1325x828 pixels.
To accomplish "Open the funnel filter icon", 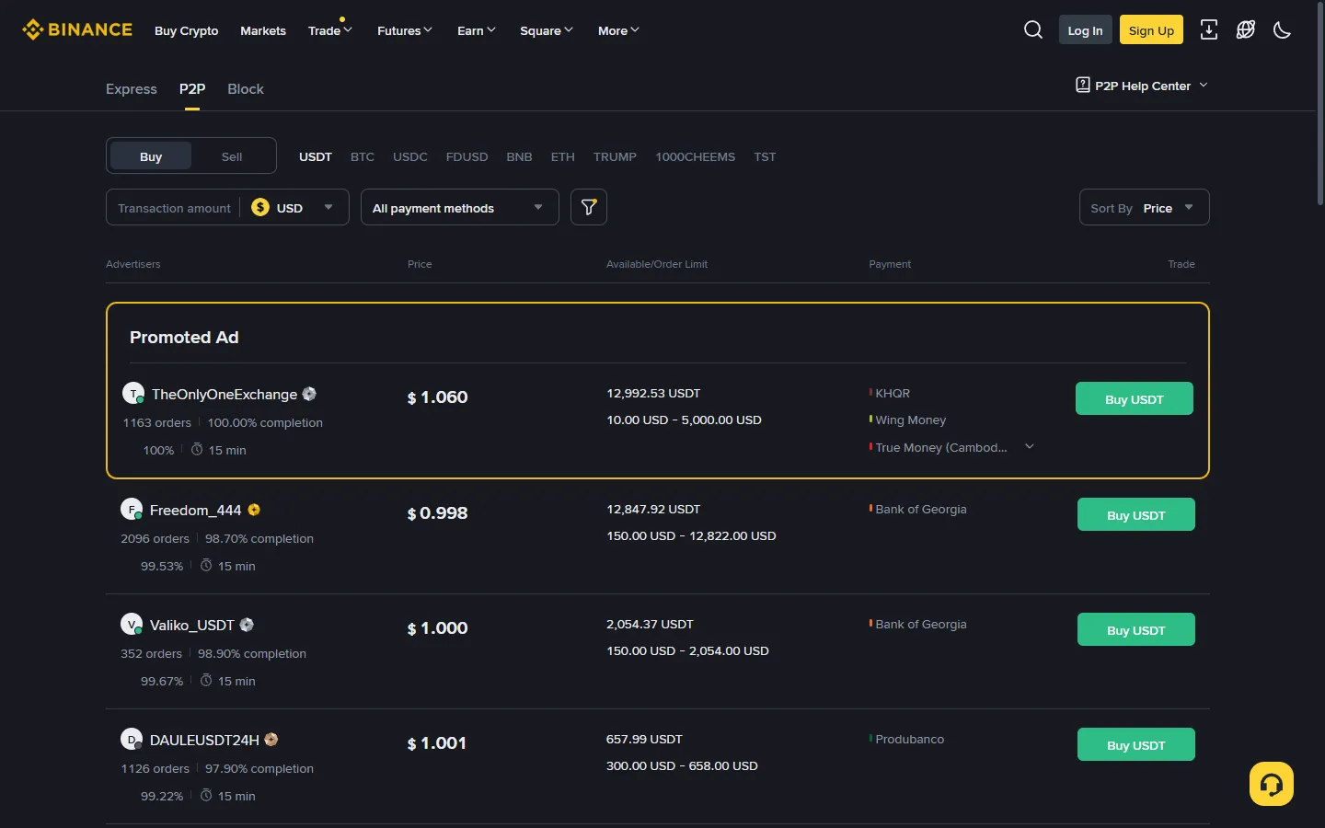I will tap(589, 207).
